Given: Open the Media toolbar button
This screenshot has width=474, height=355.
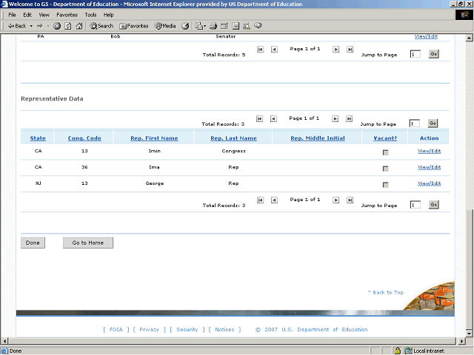Looking at the screenshot, I should click(x=164, y=26).
